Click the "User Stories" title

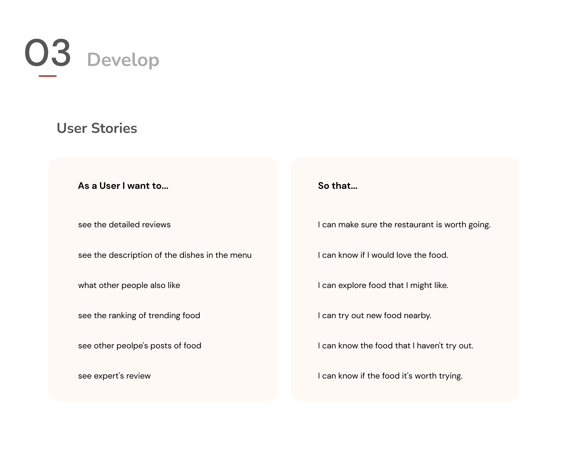(x=97, y=128)
